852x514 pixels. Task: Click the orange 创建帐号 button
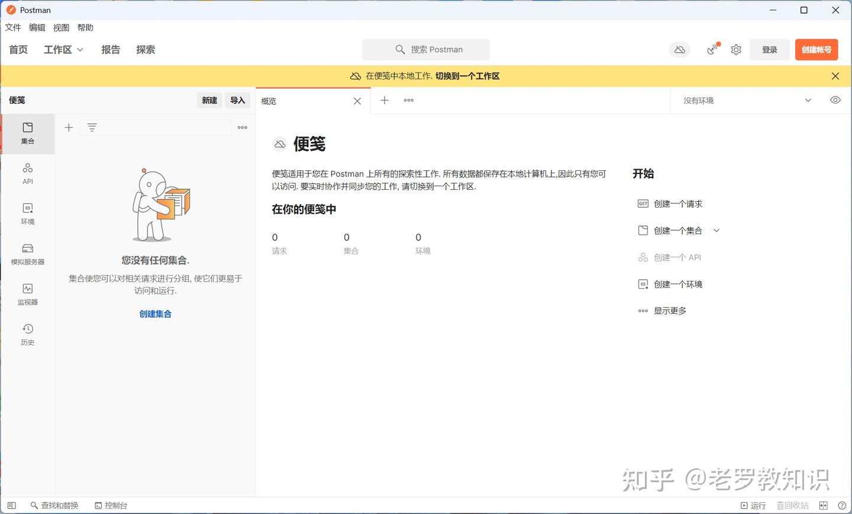[x=816, y=50]
